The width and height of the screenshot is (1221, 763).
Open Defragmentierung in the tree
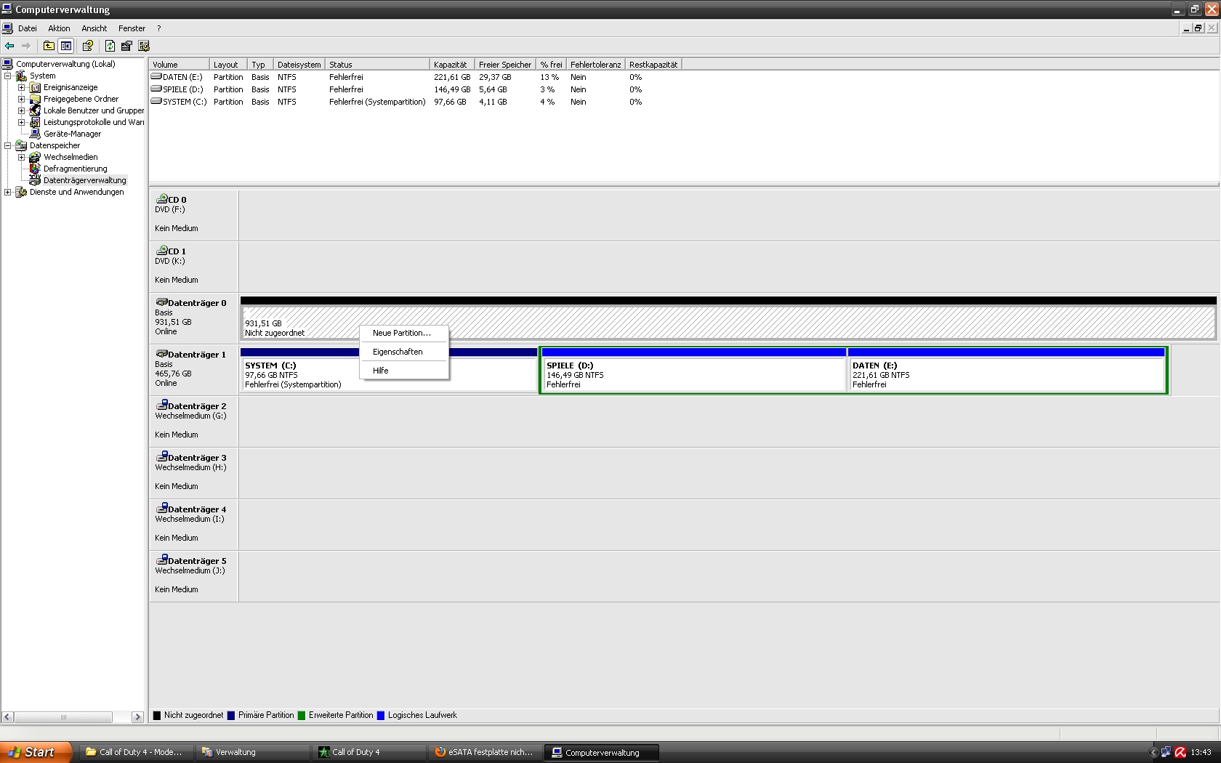click(75, 169)
